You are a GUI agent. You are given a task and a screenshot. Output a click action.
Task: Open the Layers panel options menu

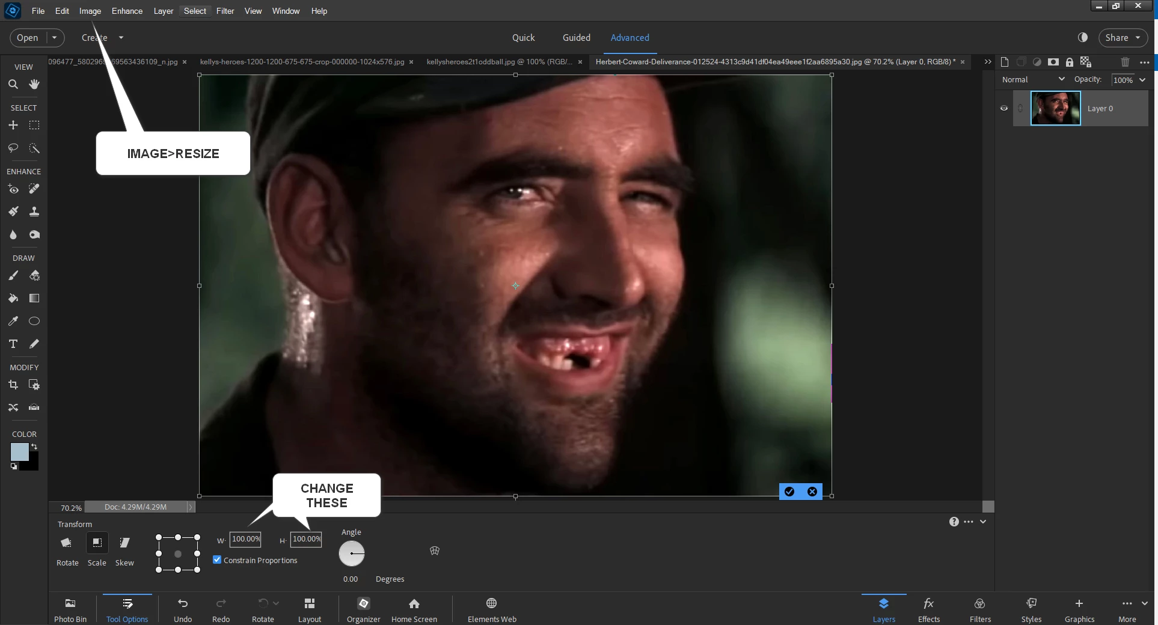point(1145,62)
